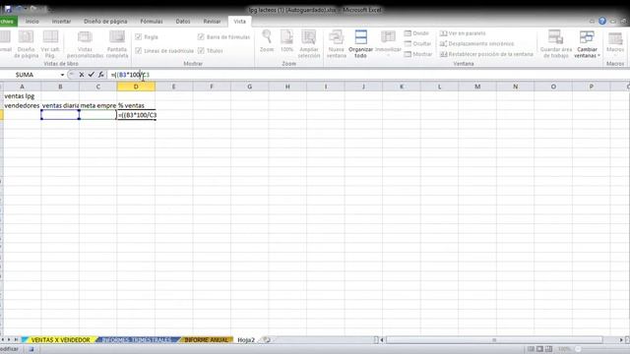Click the insert new worksheet tab icon

[x=266, y=339]
